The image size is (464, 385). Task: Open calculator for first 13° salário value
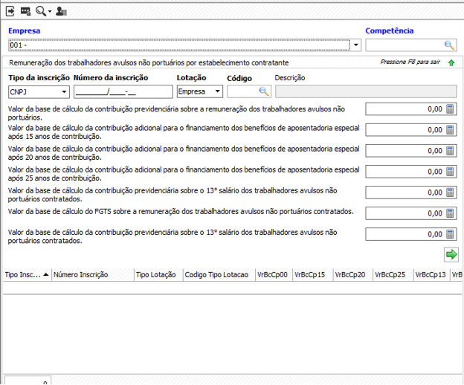tap(450, 192)
